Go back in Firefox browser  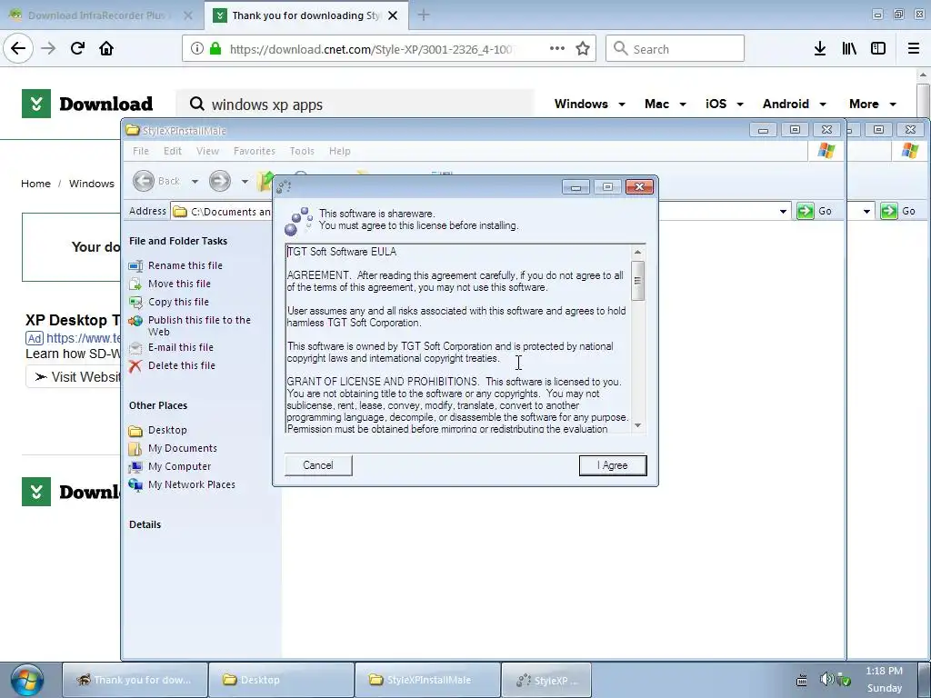point(18,48)
